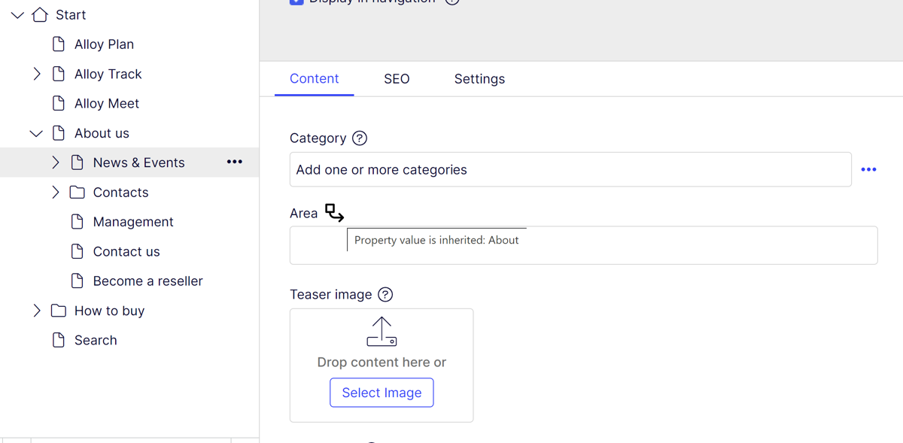Open the Settings tab

click(x=479, y=78)
